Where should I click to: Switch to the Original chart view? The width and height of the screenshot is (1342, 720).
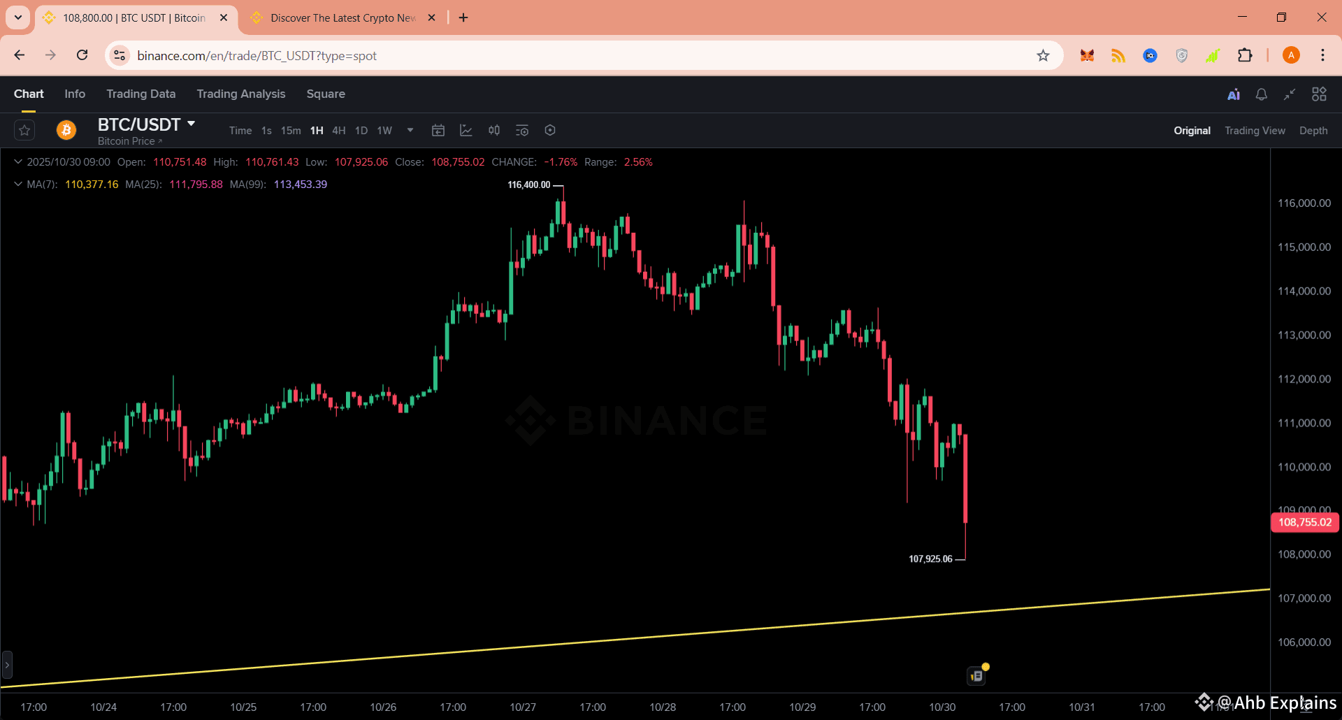1192,131
